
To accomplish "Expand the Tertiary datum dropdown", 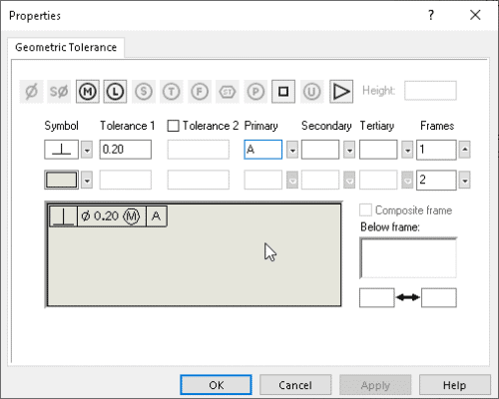I will (x=407, y=150).
